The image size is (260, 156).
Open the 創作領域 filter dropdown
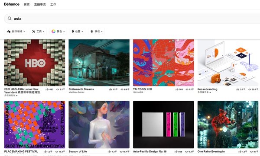tap(16, 32)
